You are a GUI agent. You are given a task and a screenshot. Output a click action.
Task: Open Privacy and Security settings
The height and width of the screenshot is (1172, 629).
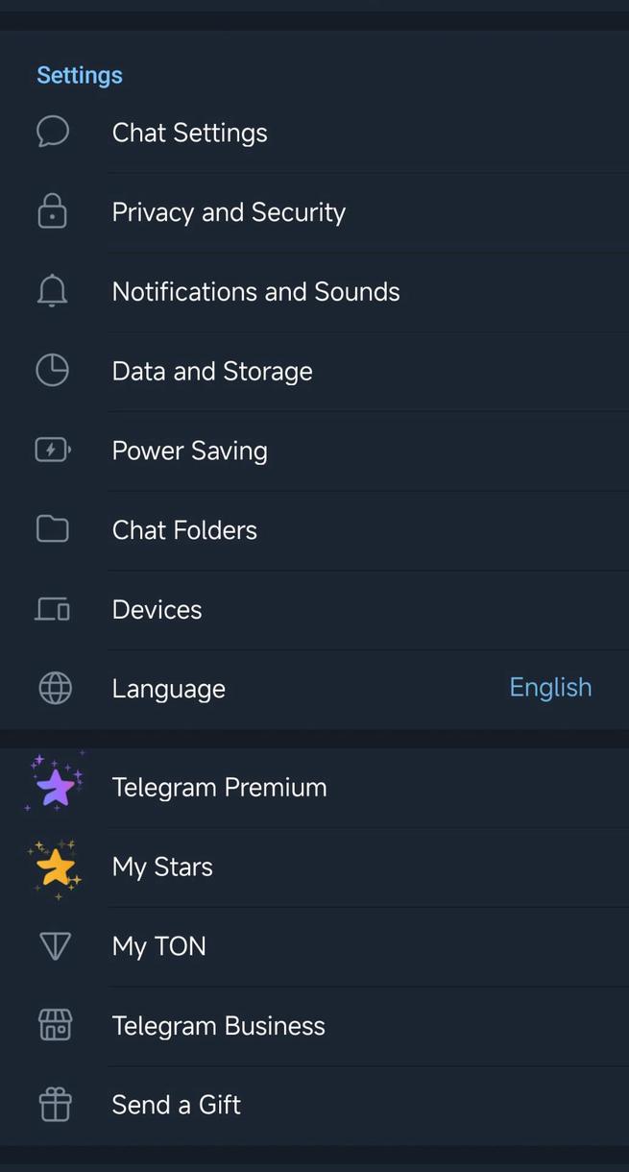(229, 211)
